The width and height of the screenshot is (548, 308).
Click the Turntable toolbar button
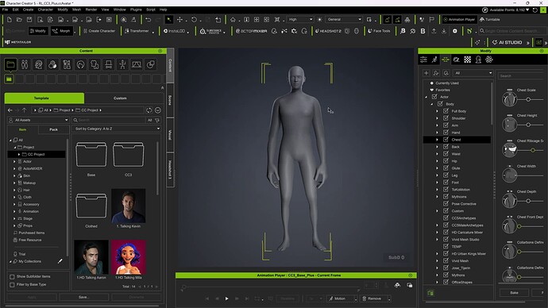(490, 20)
